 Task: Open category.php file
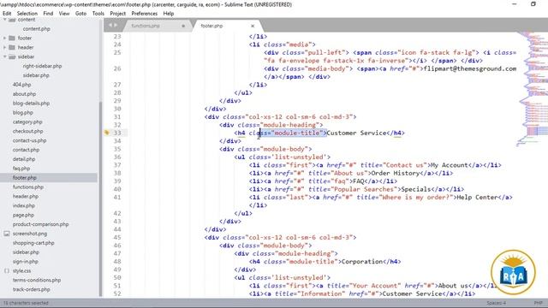coord(27,121)
